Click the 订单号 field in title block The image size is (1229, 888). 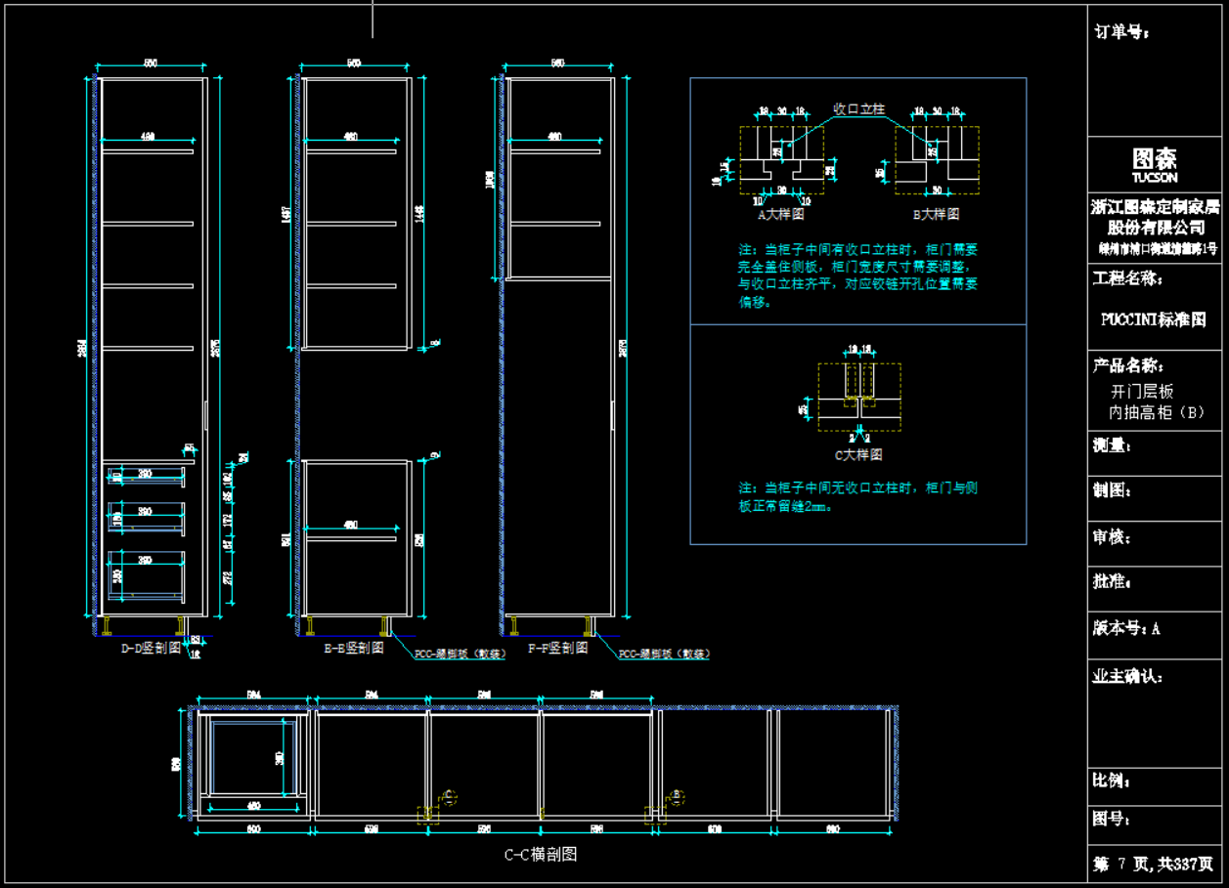tap(1120, 32)
